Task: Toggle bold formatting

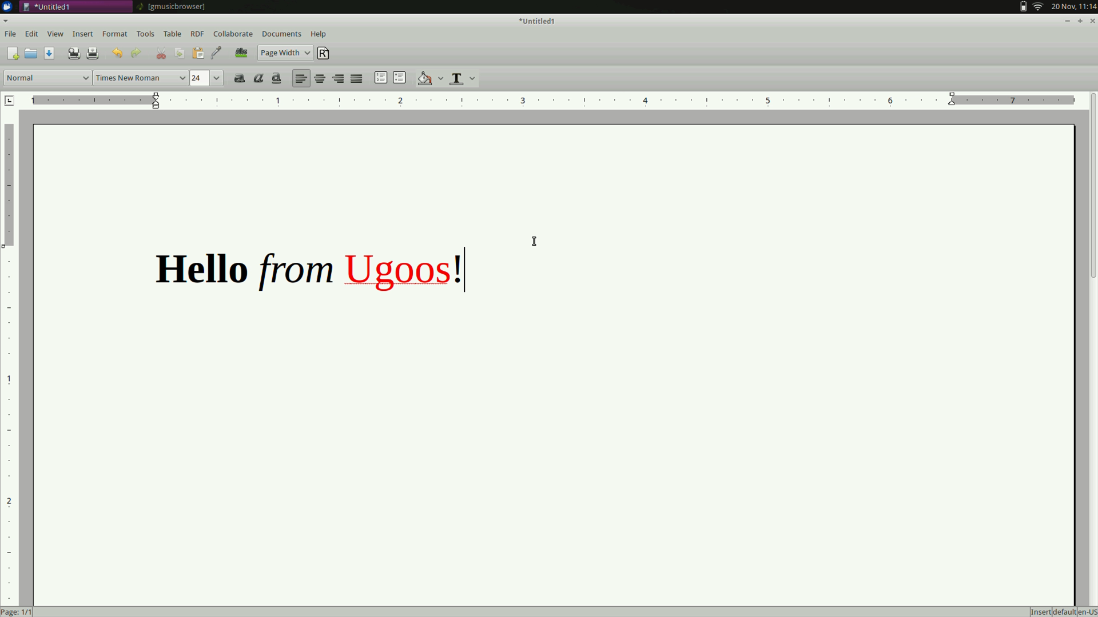Action: tap(240, 78)
